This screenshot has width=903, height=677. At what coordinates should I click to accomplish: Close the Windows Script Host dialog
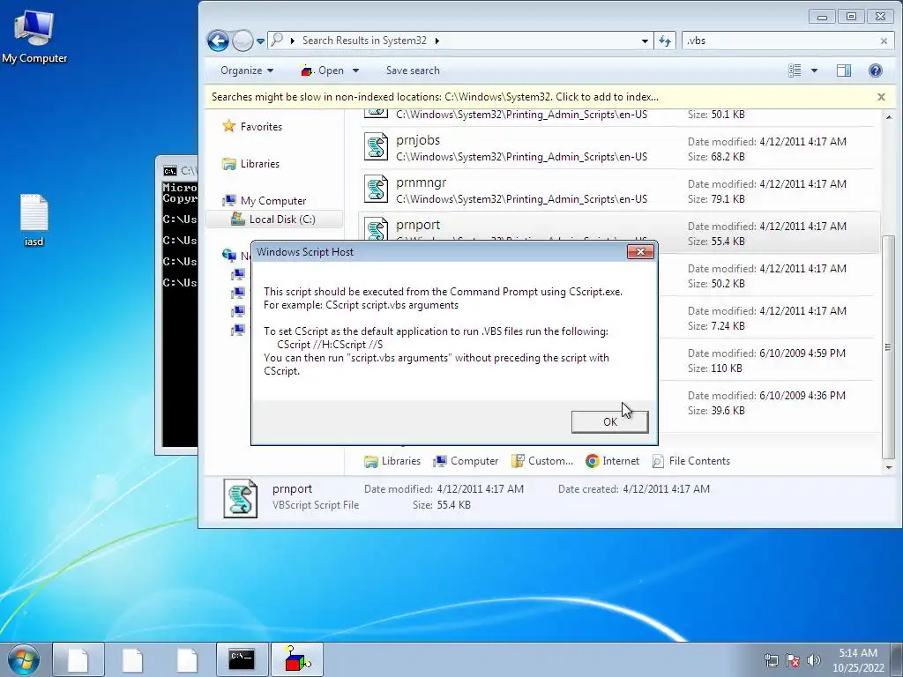[640, 251]
